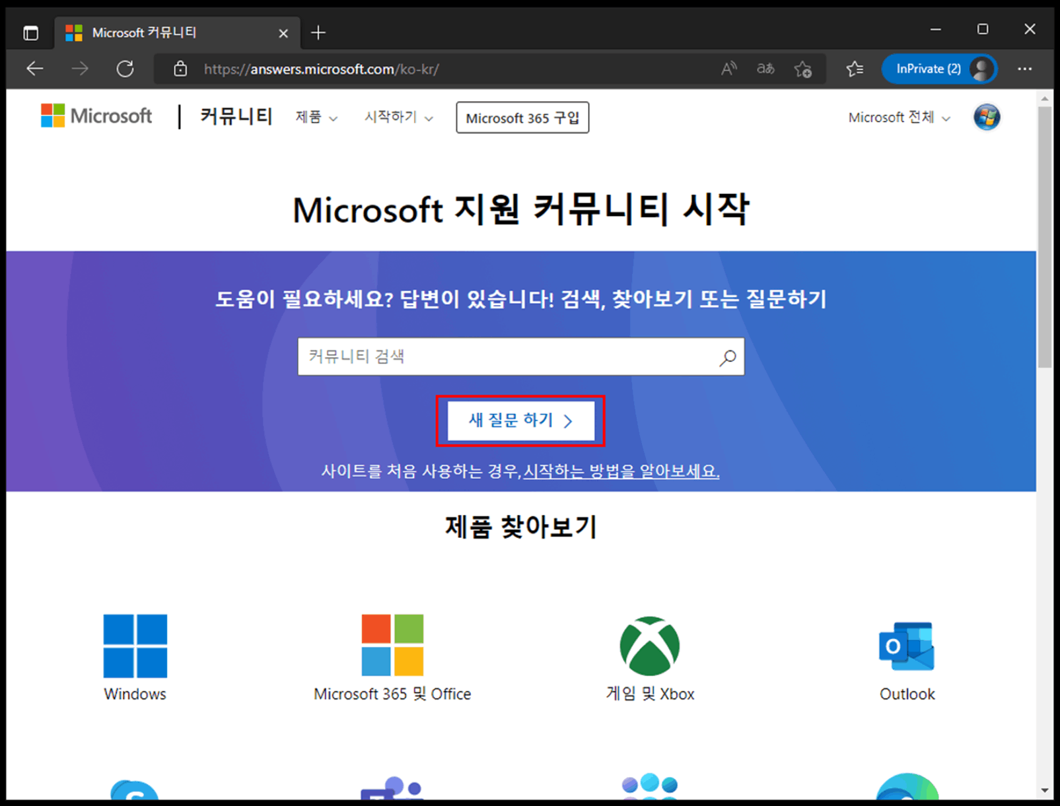Expand the 시작하기 dropdown menu
This screenshot has width=1060, height=806.
399,118
